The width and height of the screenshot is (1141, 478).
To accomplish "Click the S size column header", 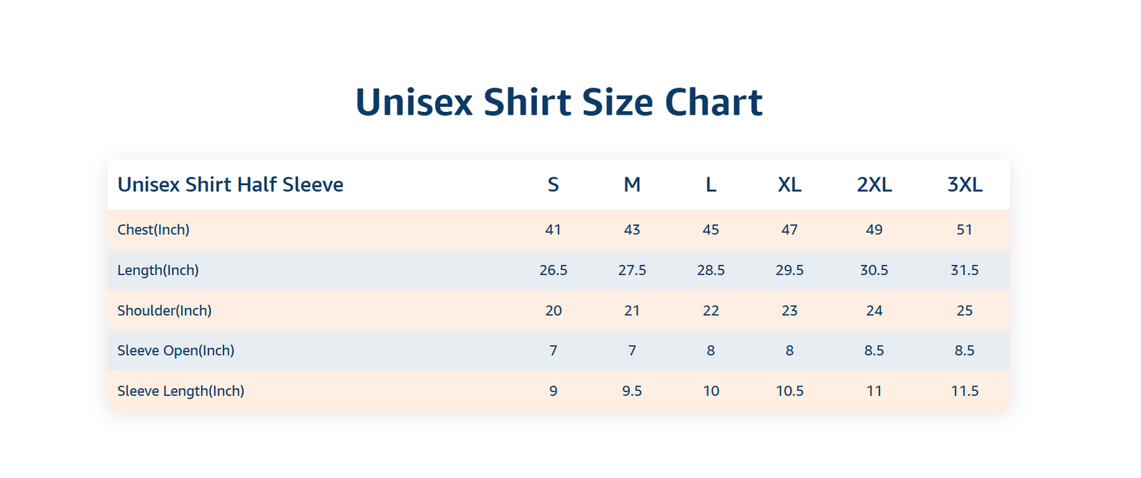I will [553, 185].
